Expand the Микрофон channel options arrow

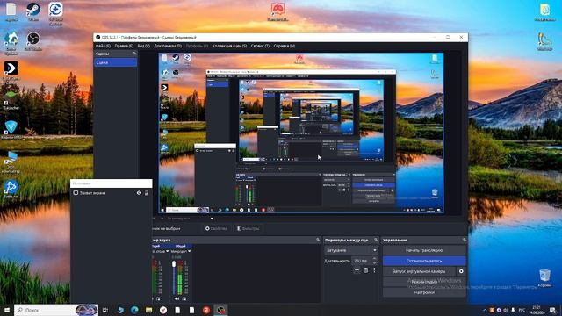coord(190,252)
